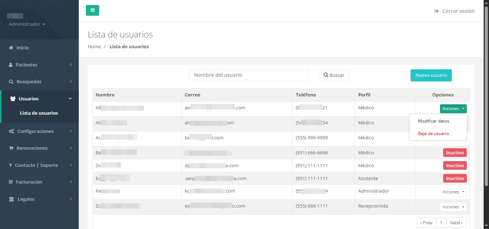This screenshot has height=229, width=489.
Task: Select Modificar datos from the dropdown menu
Action: [x=433, y=121]
